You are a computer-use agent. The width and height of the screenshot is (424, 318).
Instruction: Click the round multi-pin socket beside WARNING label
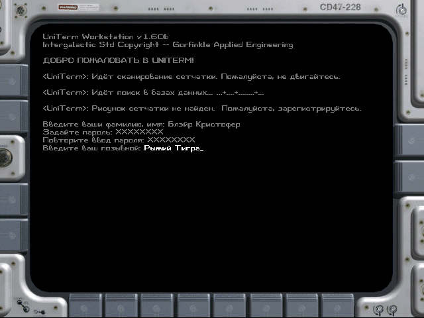tap(21, 11)
